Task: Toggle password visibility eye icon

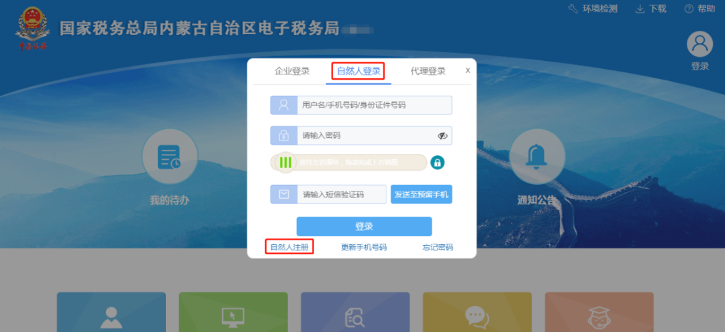Action: 442,136
